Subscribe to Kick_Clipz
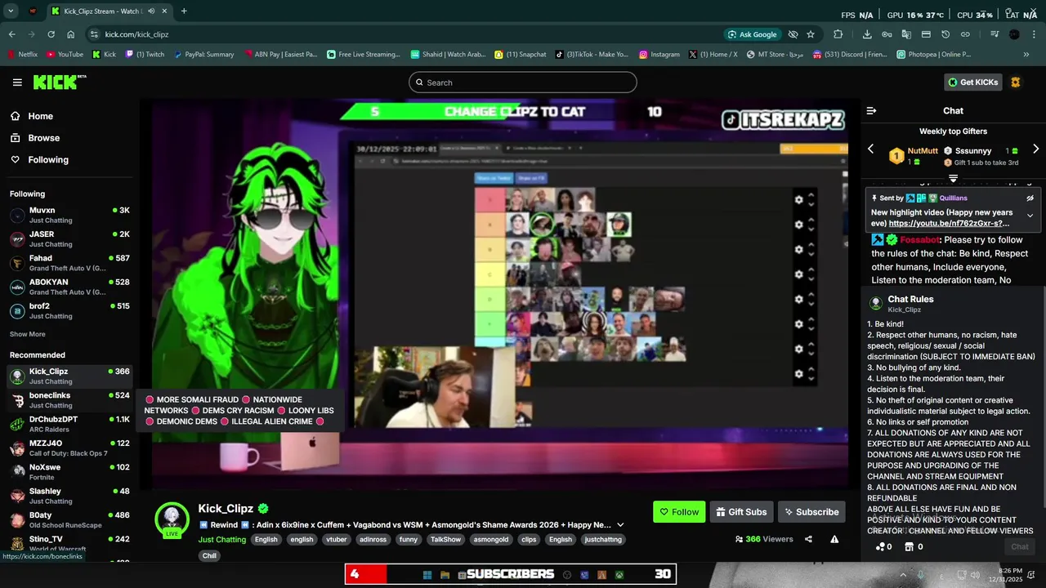Viewport: 1046px width, 588px height. tap(811, 512)
